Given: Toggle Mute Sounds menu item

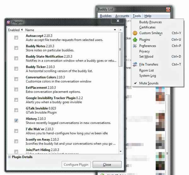Looking at the screenshot, I should point(157,83).
